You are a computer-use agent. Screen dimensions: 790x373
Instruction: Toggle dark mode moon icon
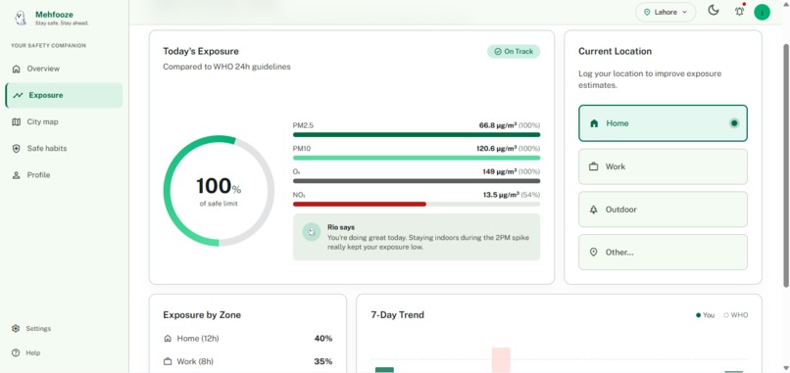click(714, 11)
